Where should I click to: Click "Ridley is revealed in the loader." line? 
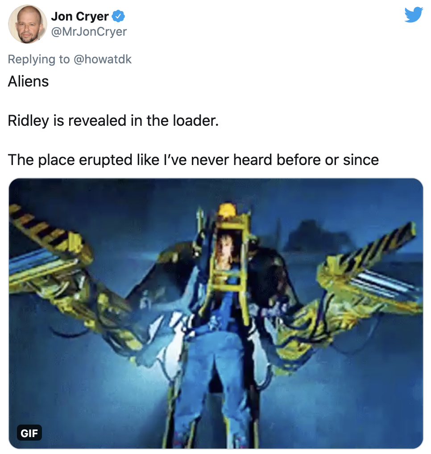[113, 120]
